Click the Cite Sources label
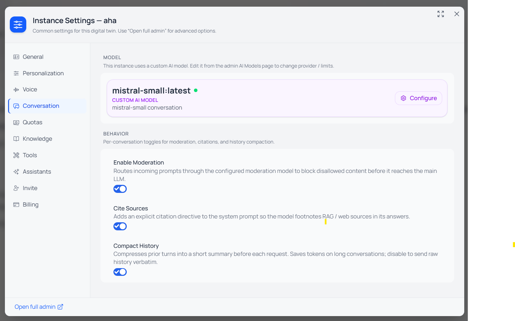 click(131, 208)
